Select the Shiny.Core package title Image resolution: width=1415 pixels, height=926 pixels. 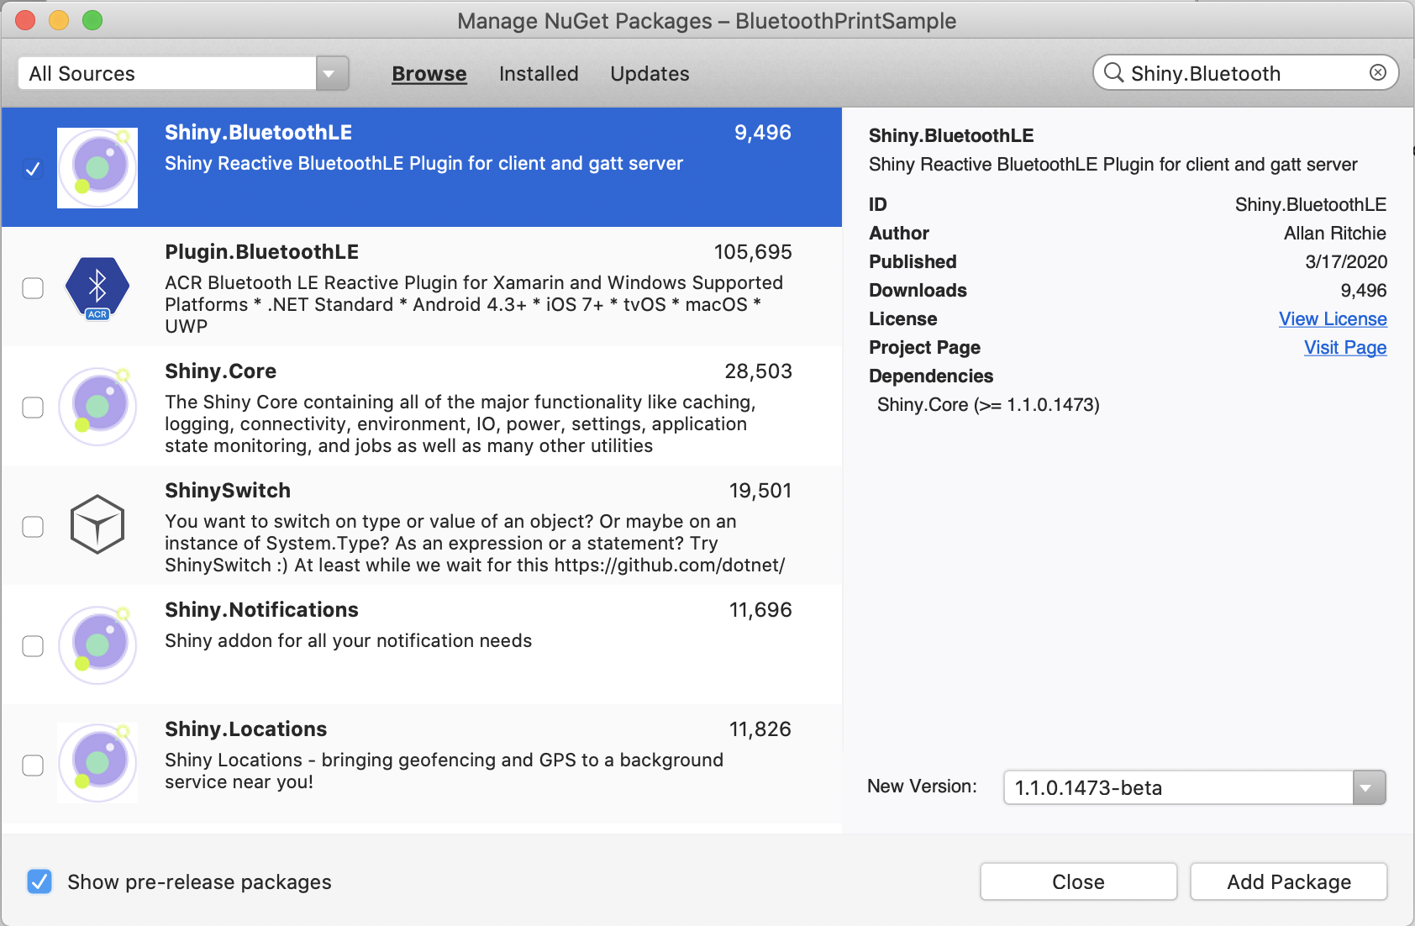pos(220,371)
